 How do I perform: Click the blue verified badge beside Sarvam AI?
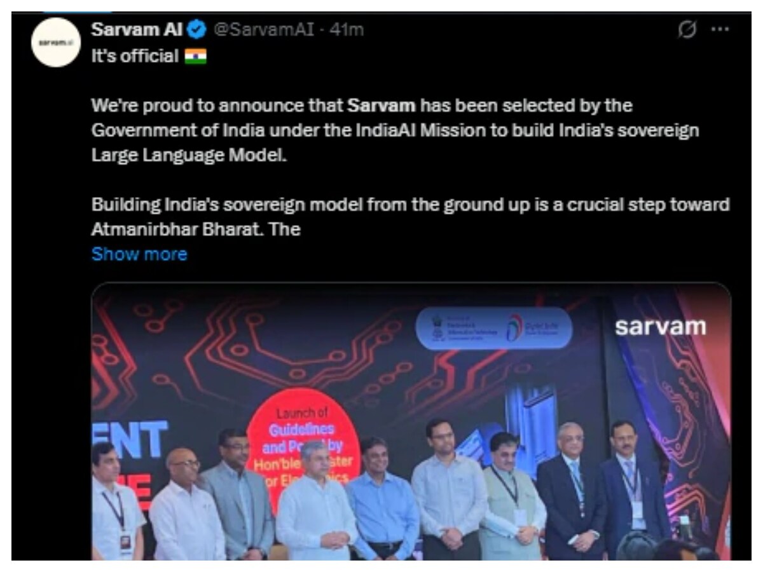click(x=198, y=29)
